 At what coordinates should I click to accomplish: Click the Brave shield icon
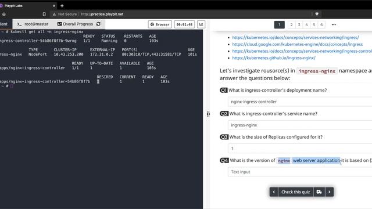(317, 14)
